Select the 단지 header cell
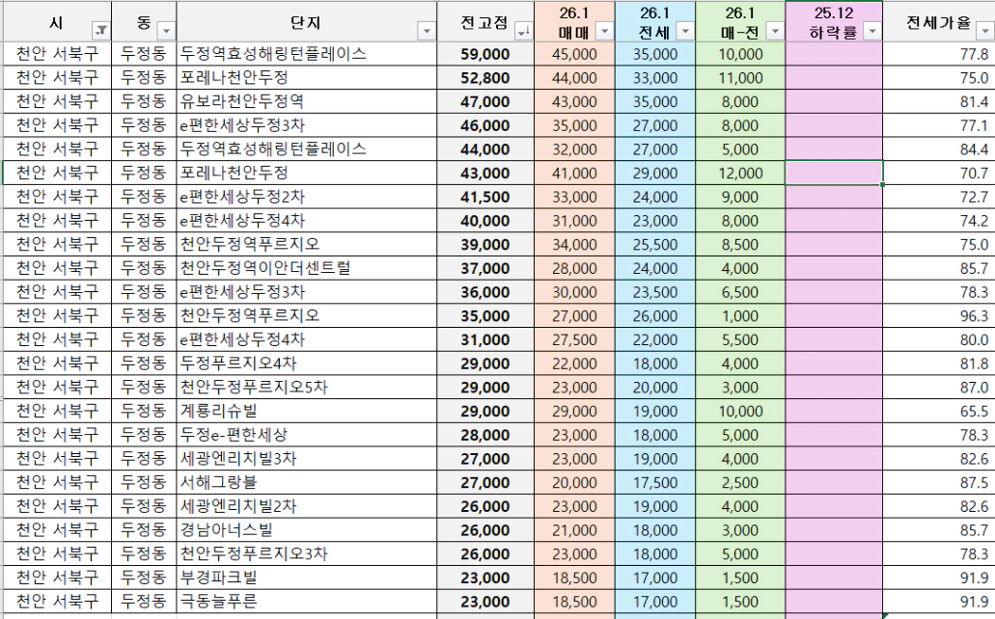The width and height of the screenshot is (995, 619). (307, 22)
